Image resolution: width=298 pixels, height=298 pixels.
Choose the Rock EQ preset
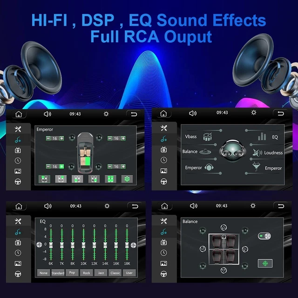click(87, 273)
